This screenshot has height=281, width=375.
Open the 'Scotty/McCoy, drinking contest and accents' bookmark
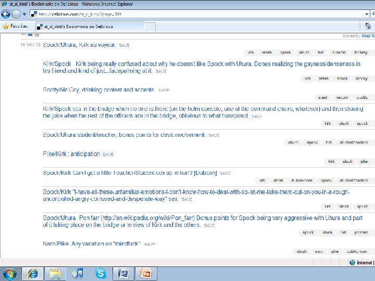pyautogui.click(x=98, y=90)
